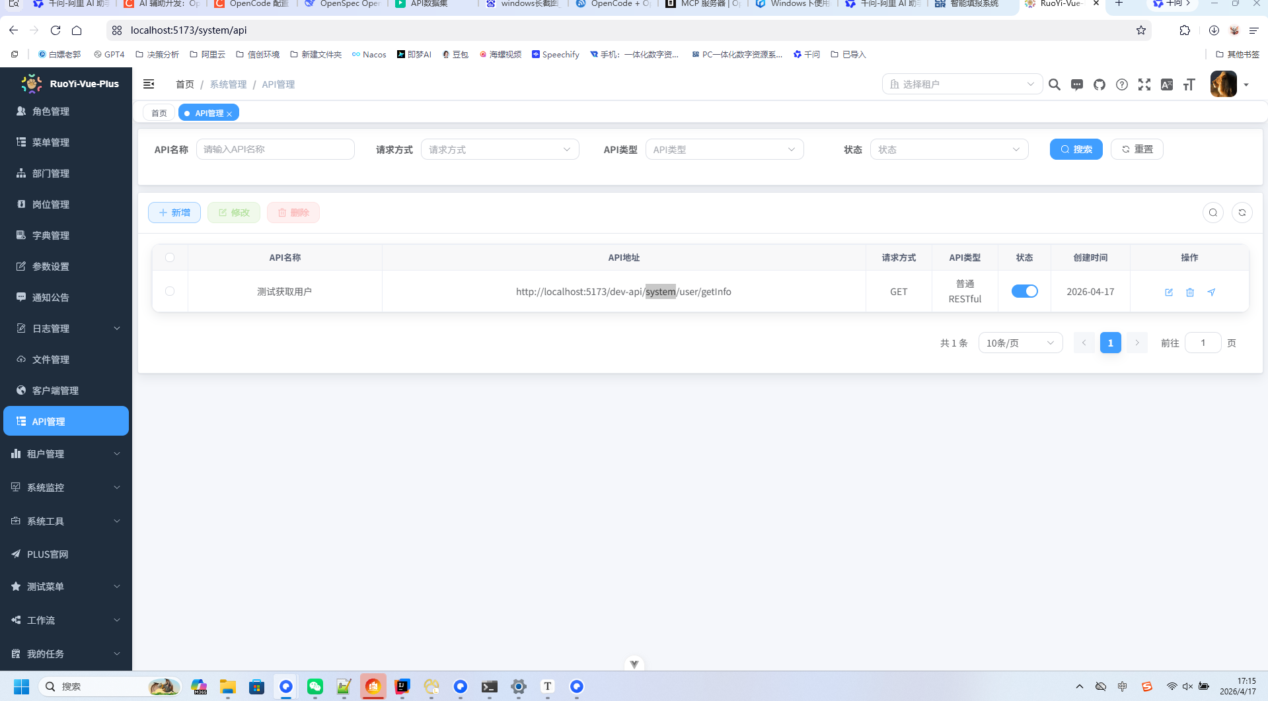Select the header checkbox to select all rows
The width and height of the screenshot is (1268, 701).
coord(169,257)
